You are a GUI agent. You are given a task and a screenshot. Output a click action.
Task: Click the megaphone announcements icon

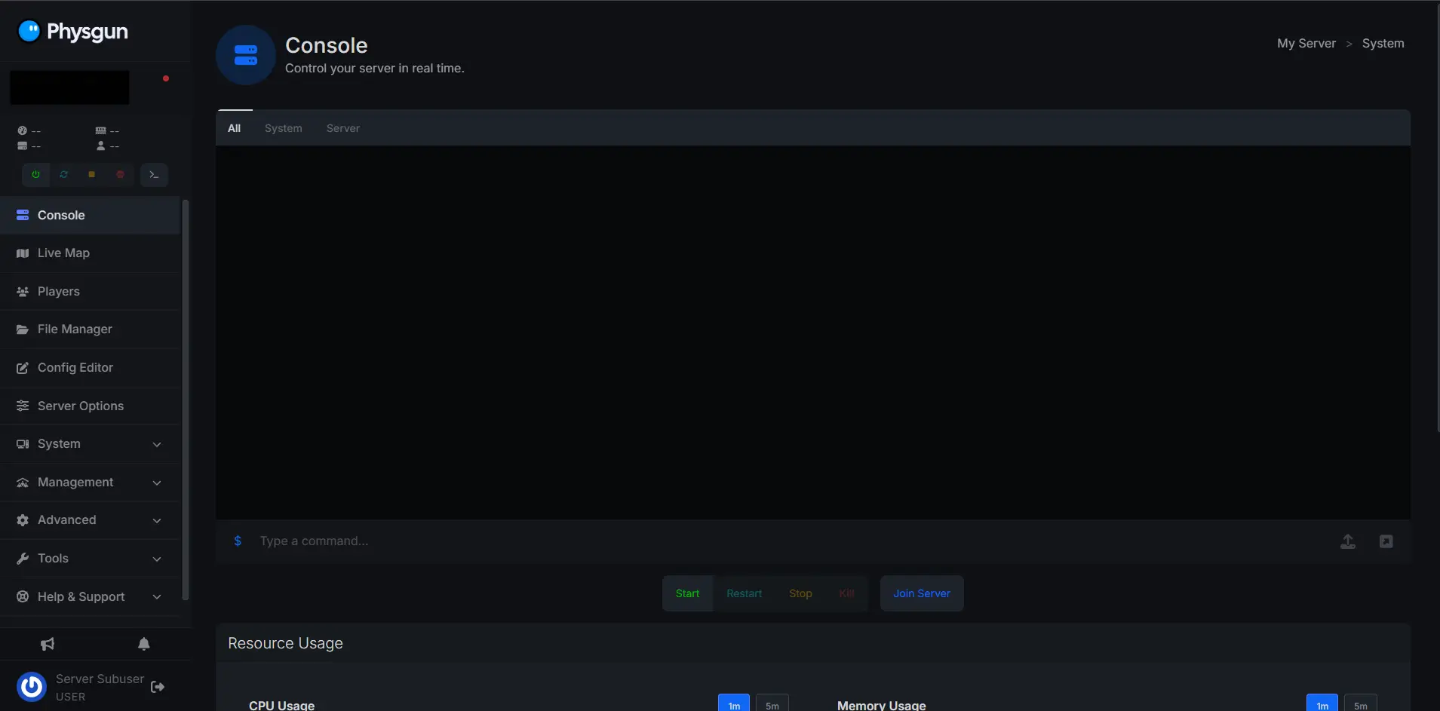coord(48,644)
